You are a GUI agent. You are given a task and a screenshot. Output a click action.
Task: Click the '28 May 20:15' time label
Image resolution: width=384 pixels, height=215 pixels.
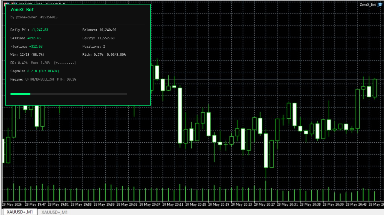(x=196, y=205)
